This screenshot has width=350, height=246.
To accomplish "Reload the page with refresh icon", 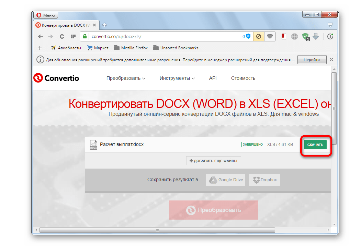I will pyautogui.click(x=62, y=37).
